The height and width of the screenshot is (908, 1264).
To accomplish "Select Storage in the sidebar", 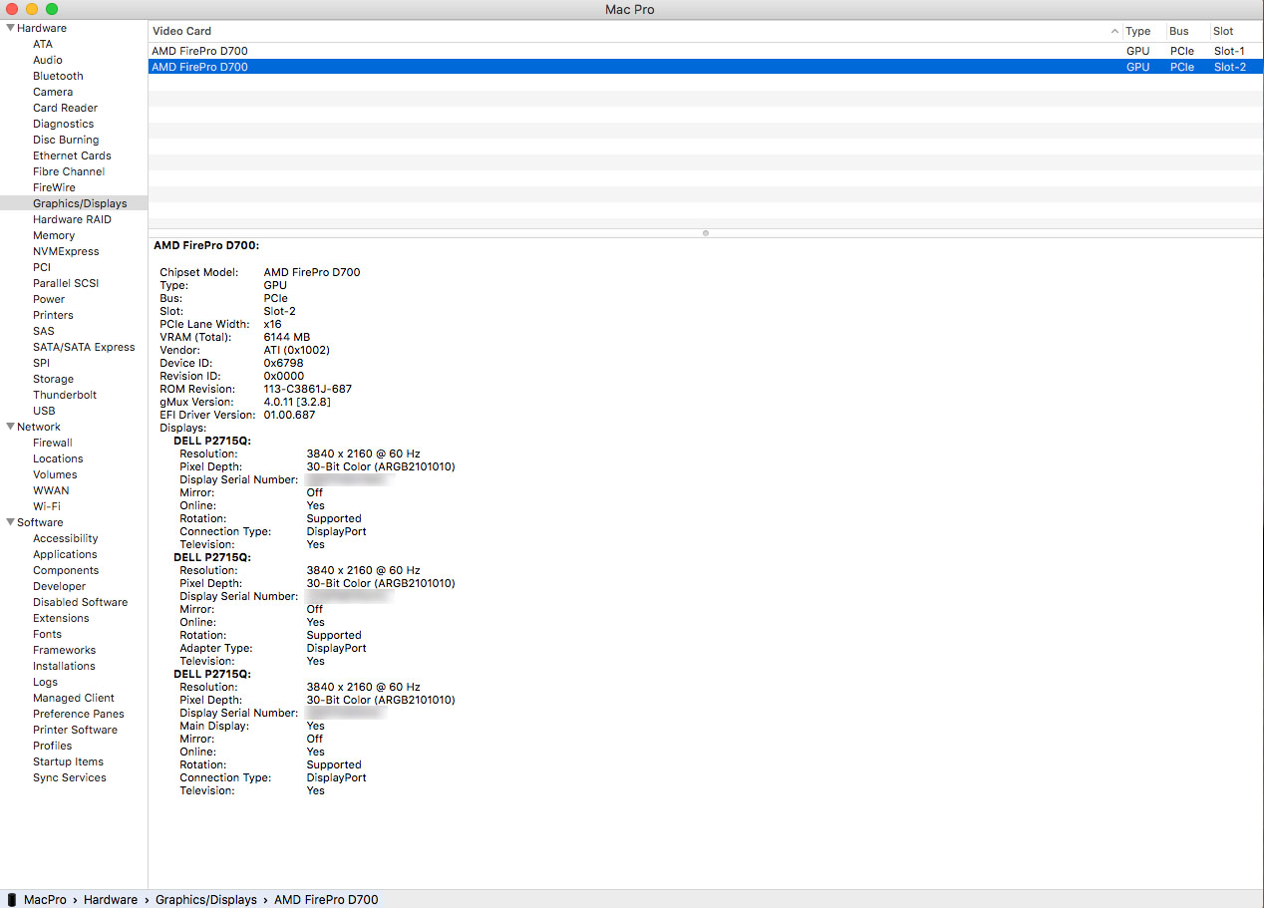I will point(53,379).
